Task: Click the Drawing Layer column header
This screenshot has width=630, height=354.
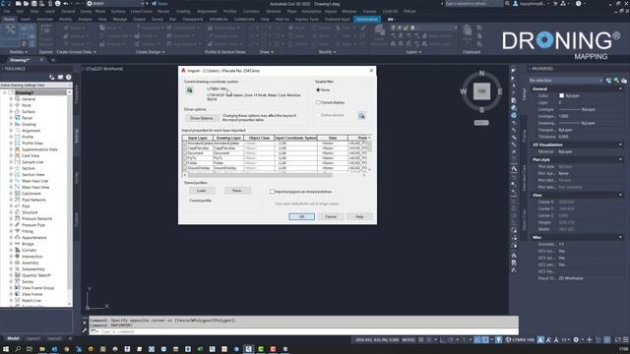Action: 228,138
